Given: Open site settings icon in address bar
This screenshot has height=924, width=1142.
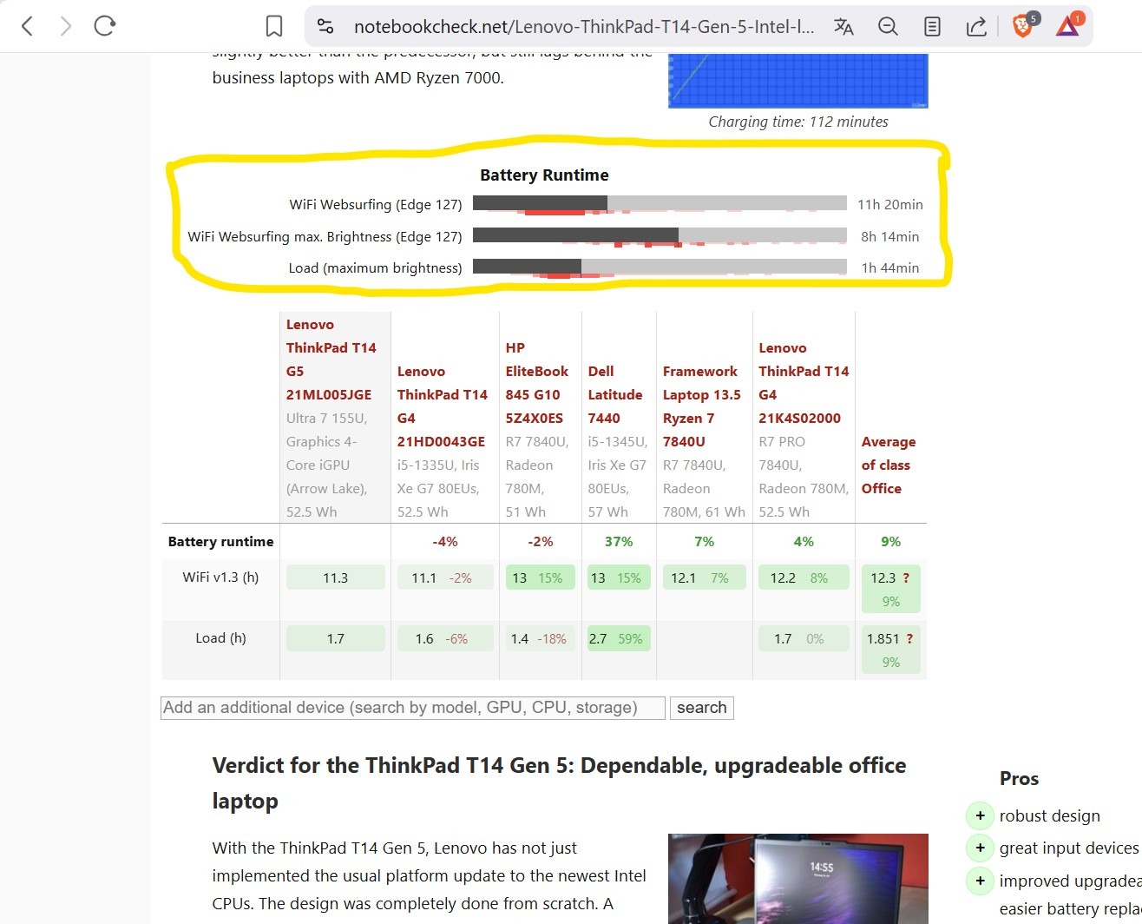Looking at the screenshot, I should tap(325, 26).
